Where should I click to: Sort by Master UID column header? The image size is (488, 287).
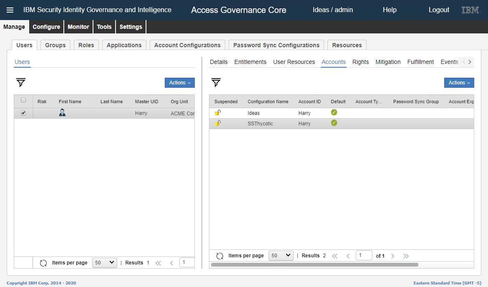[146, 102]
